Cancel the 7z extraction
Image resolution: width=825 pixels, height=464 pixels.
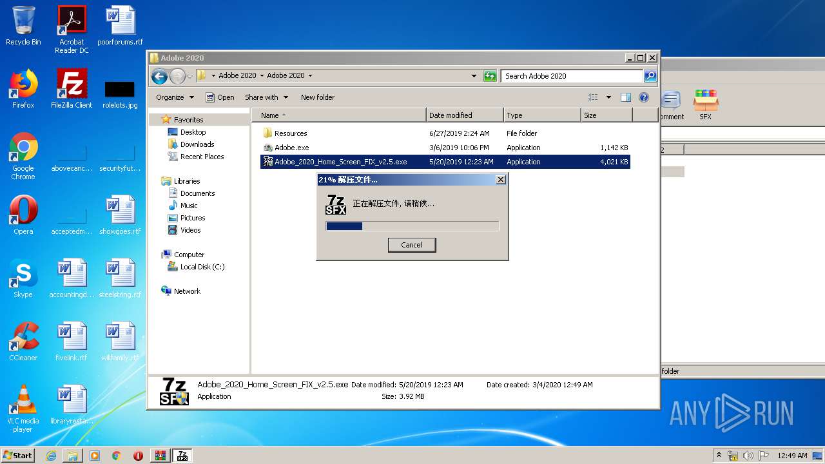pos(412,245)
